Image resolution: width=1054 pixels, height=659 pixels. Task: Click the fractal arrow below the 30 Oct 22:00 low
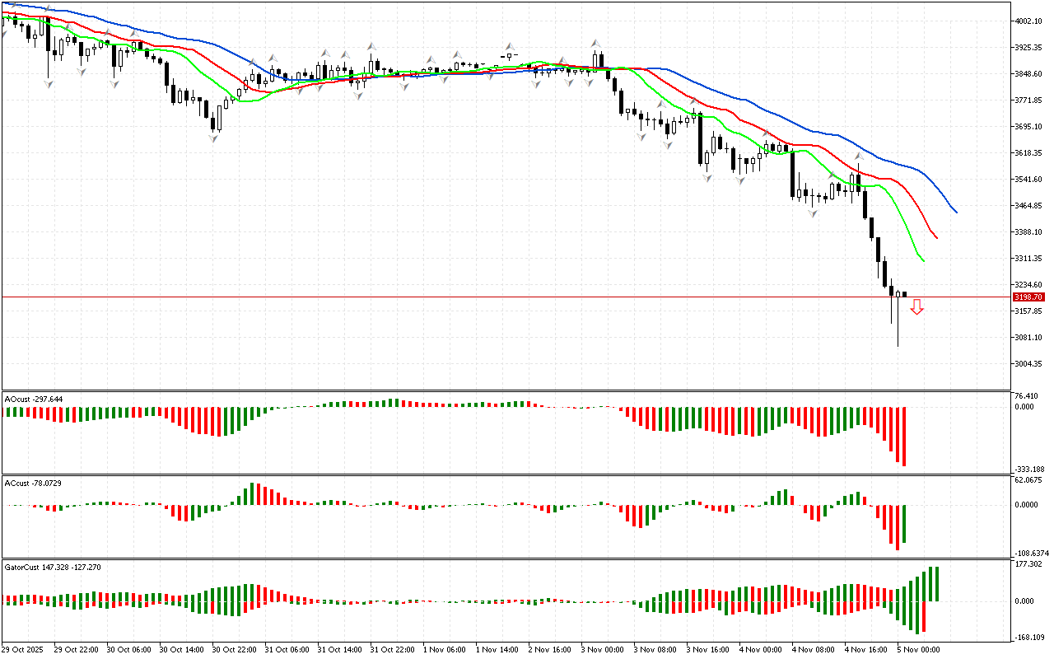pyautogui.click(x=214, y=138)
